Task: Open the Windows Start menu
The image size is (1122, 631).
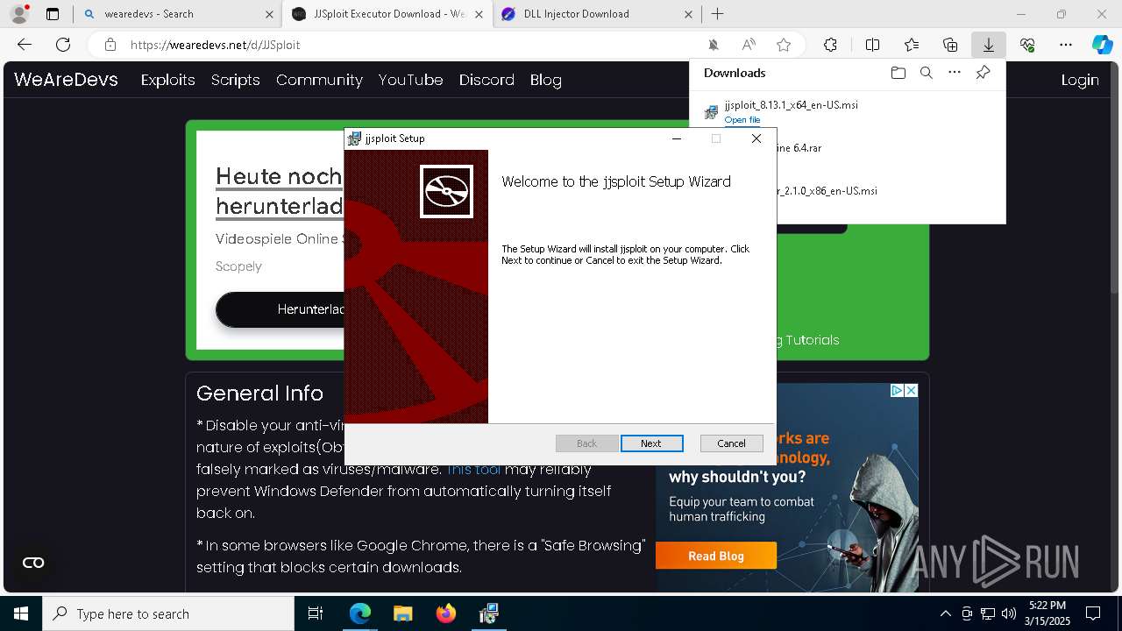Action: coord(21,613)
